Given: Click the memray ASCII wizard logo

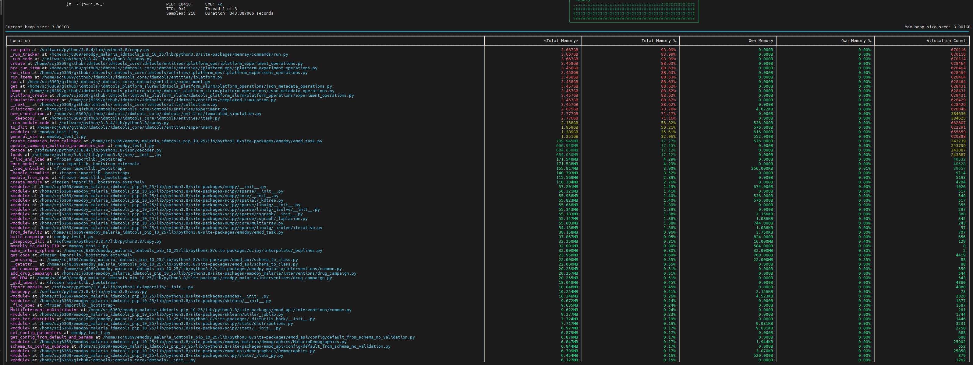Looking at the screenshot, I should click(85, 5).
